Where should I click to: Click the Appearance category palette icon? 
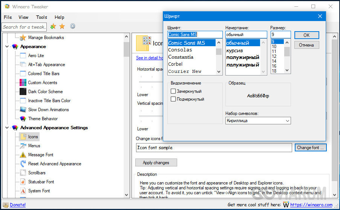point(15,47)
